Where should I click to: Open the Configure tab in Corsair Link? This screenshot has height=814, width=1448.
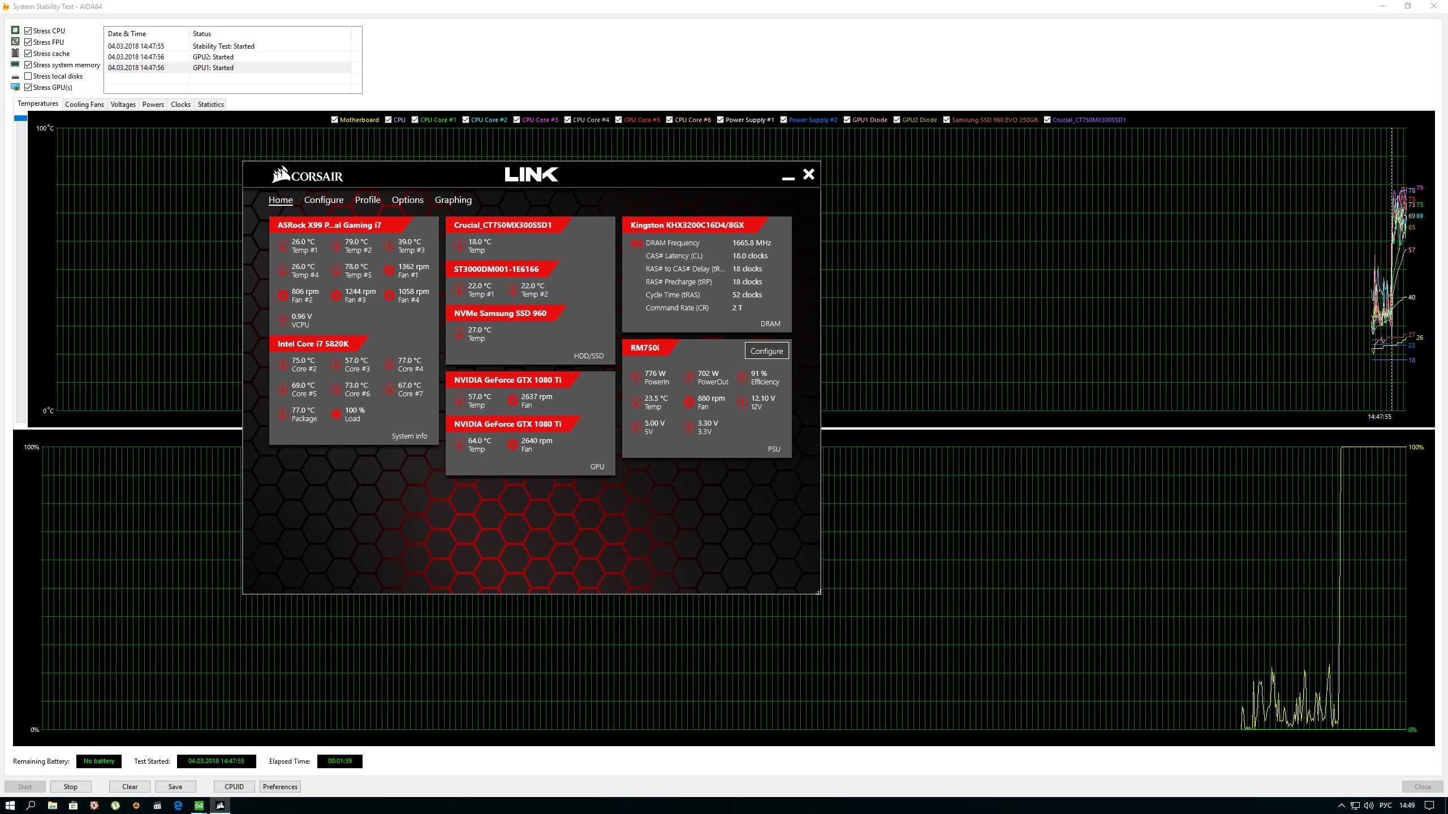coord(324,200)
